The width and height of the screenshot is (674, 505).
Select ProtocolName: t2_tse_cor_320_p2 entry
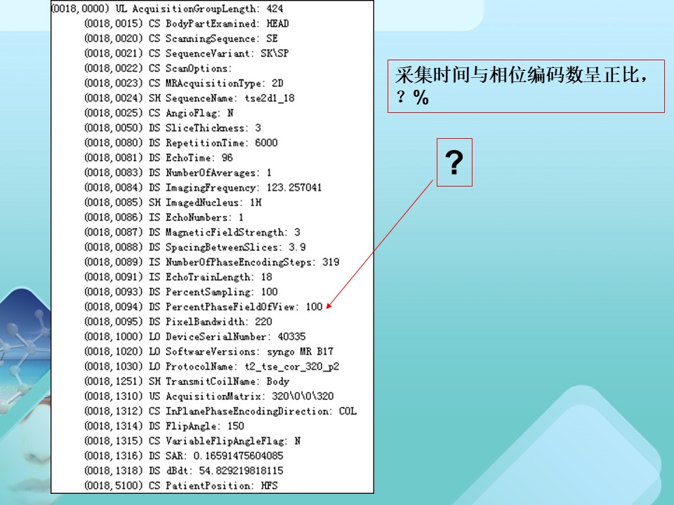[x=212, y=366]
